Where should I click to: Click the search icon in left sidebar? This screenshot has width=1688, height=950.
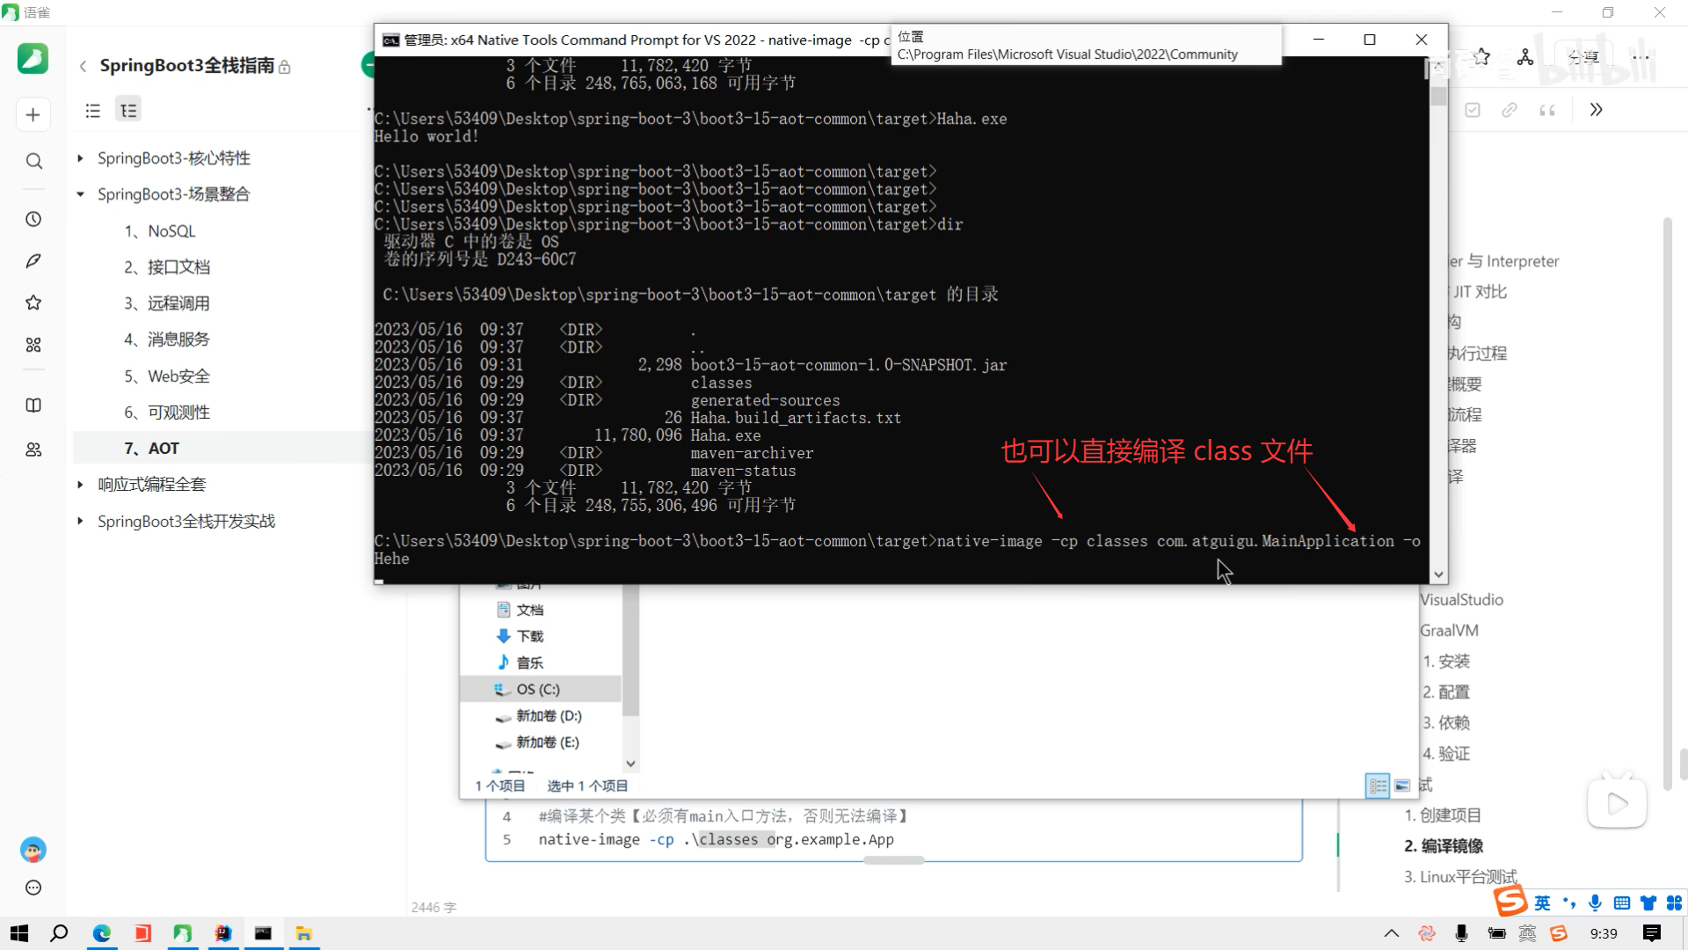click(33, 161)
